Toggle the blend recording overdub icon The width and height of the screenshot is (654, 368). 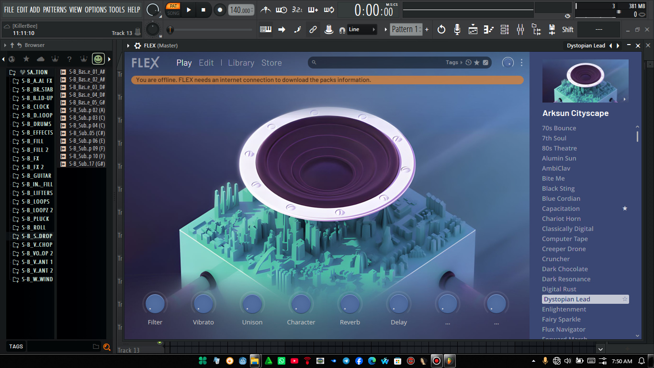click(313, 10)
